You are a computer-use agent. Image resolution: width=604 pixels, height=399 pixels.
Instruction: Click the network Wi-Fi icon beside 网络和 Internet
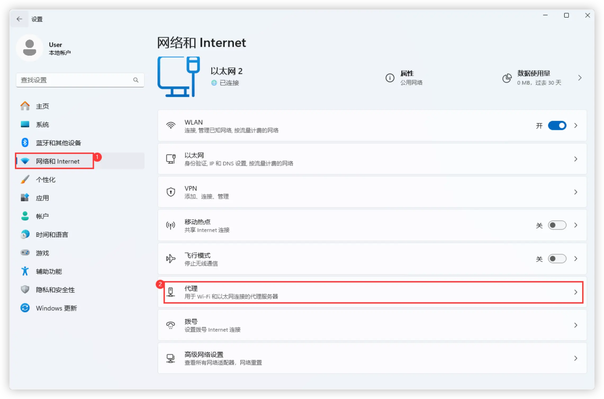(25, 161)
